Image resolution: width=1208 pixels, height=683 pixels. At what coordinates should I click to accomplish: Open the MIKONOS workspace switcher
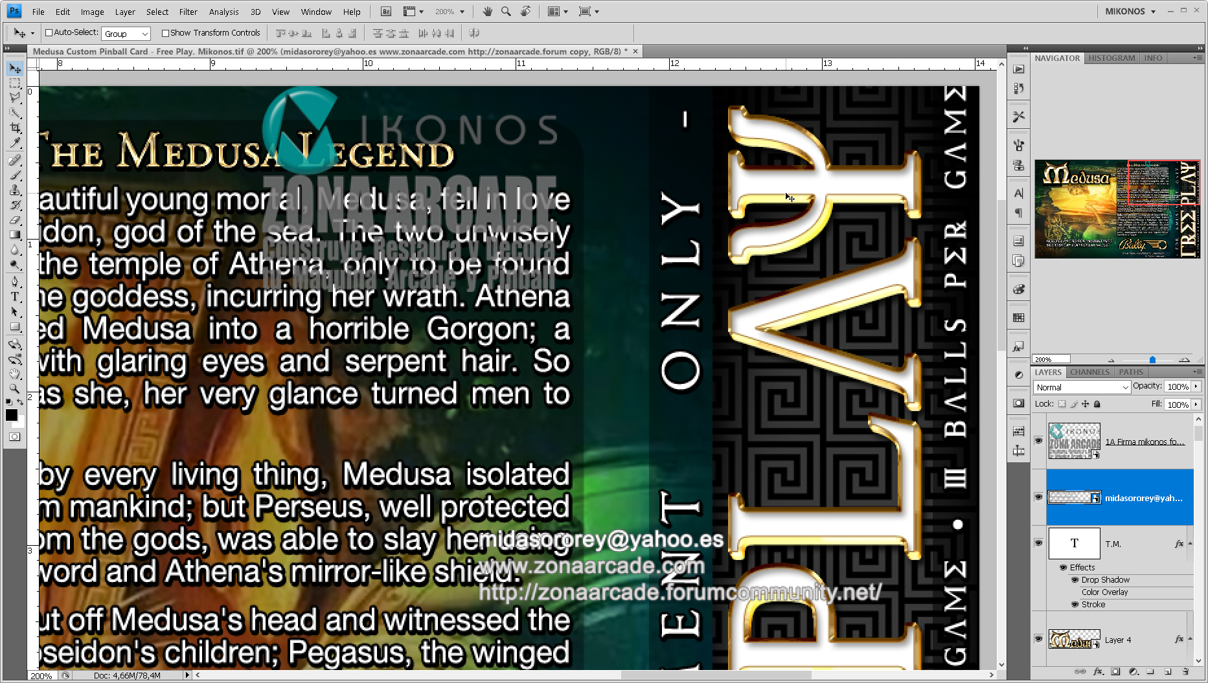(x=1130, y=12)
